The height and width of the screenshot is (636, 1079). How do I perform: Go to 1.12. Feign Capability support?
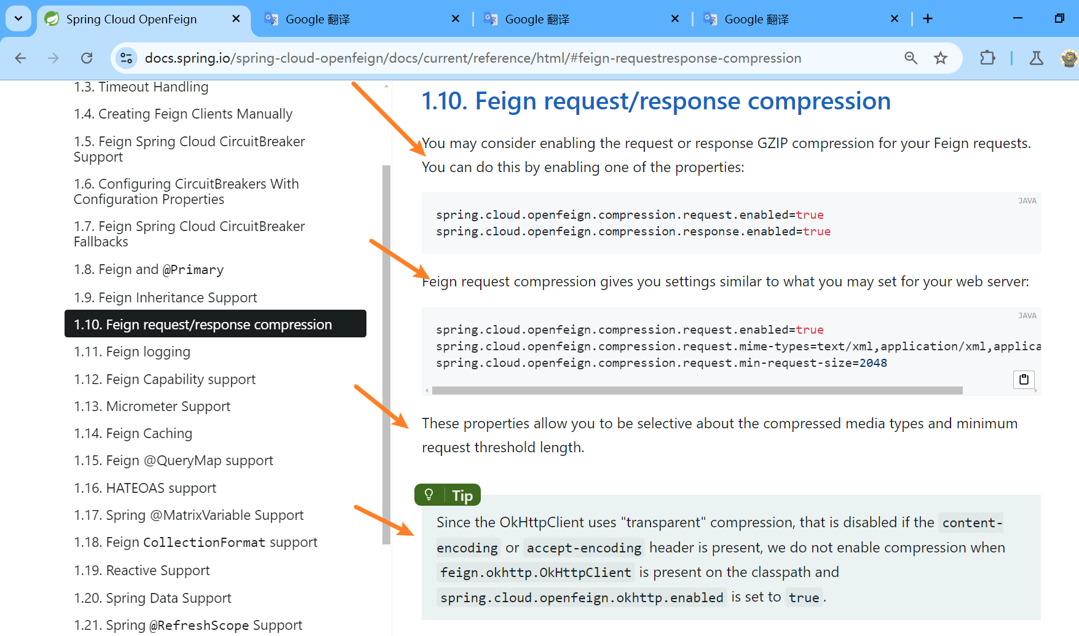point(165,379)
